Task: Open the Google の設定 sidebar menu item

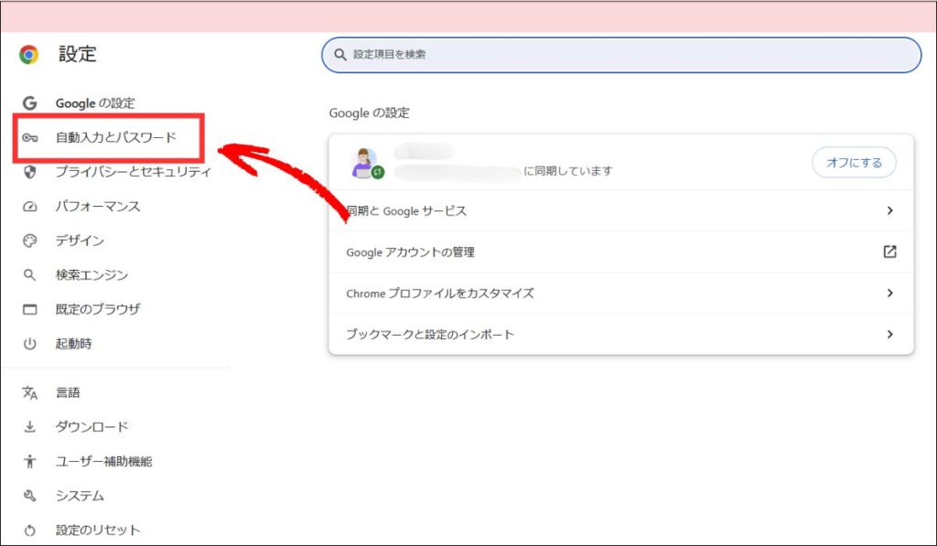Action: [94, 103]
